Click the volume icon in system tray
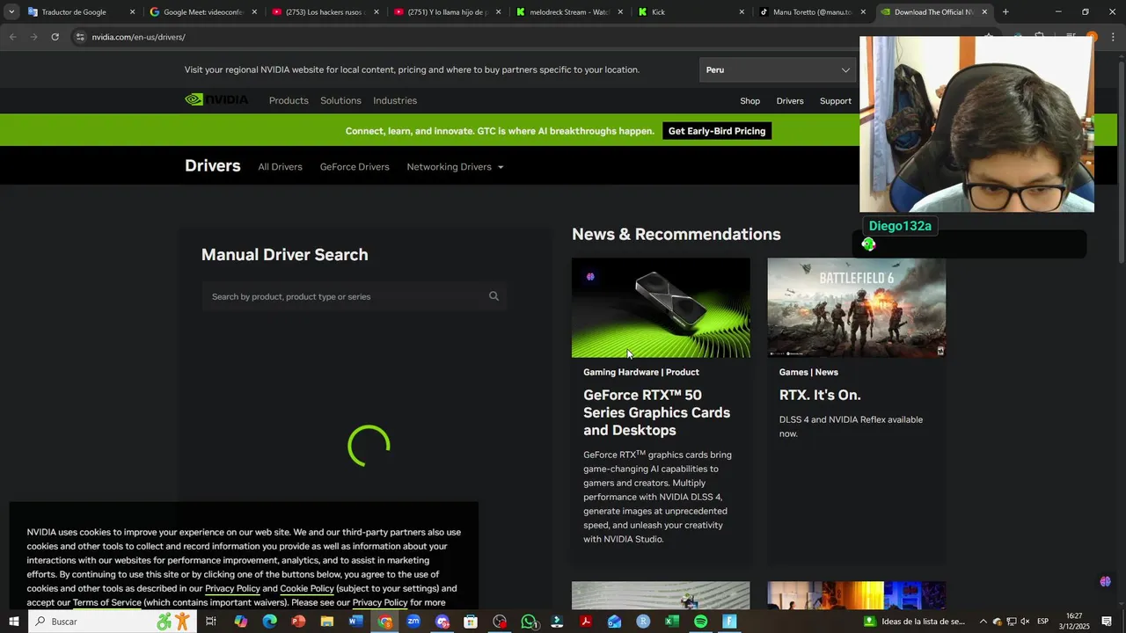1126x633 pixels. click(x=1025, y=622)
